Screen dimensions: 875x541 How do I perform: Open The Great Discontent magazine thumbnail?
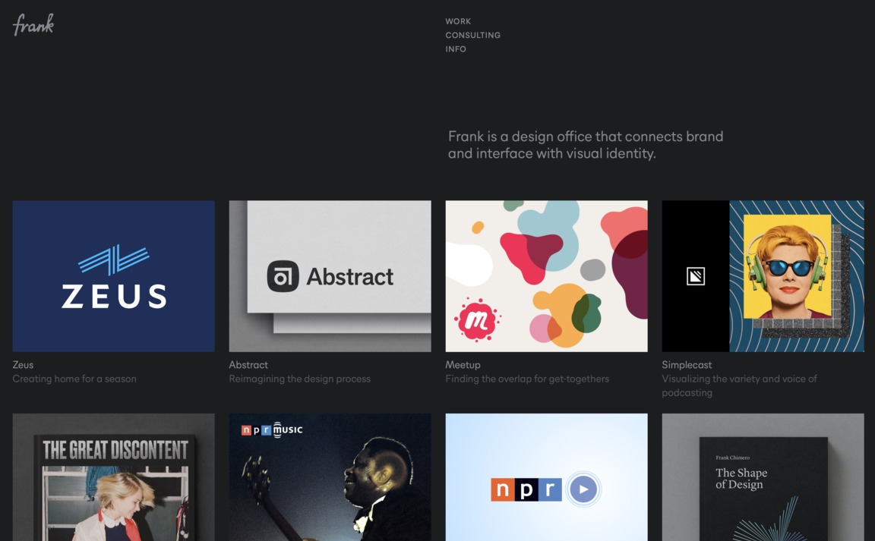(113, 477)
